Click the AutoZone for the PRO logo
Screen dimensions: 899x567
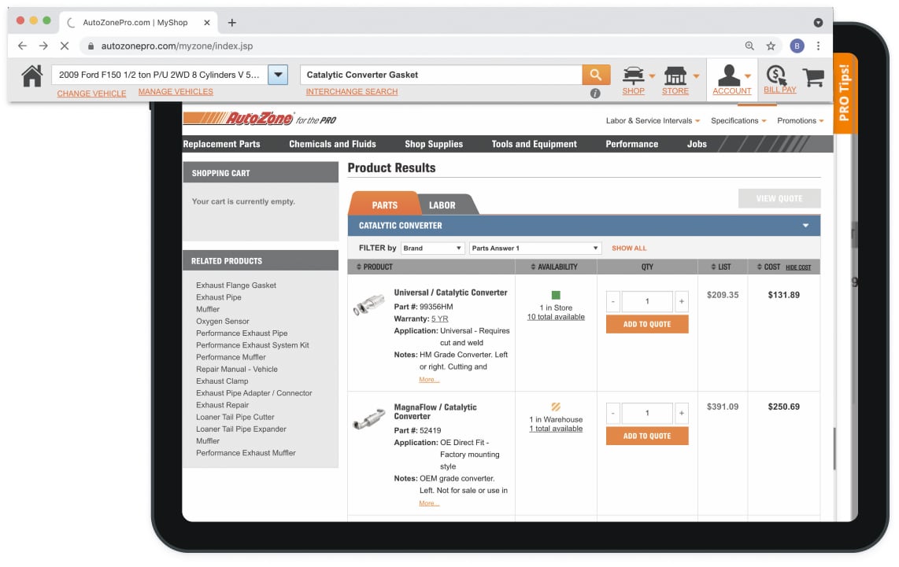(x=260, y=119)
